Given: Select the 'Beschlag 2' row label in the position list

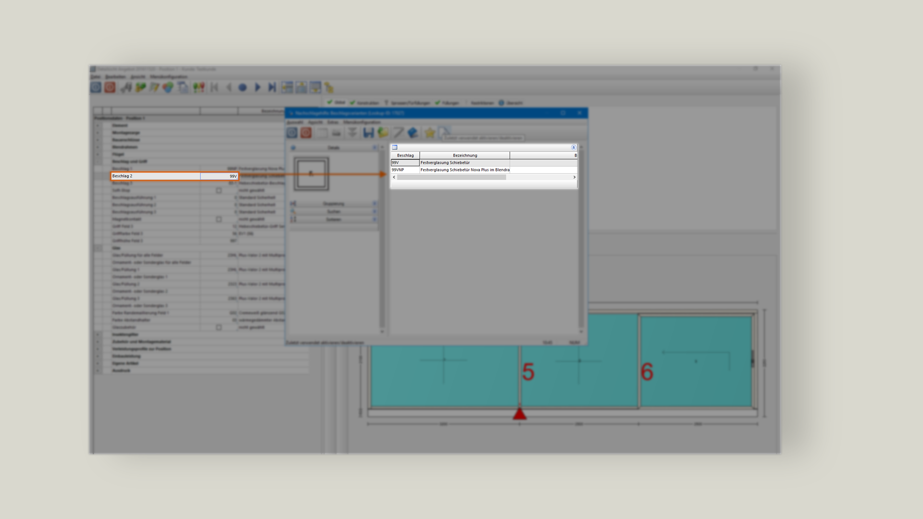Looking at the screenshot, I should pos(156,176).
